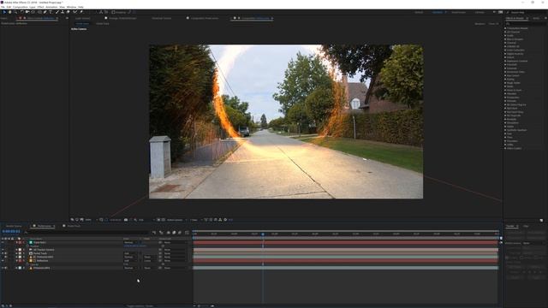The width and height of the screenshot is (548, 308).
Task: Select the Unified Camera tool
Action: [x=27, y=12]
